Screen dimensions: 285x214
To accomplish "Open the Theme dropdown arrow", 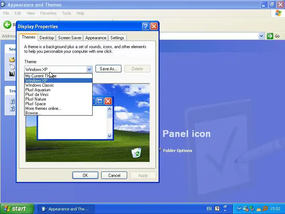I will 89,69.
